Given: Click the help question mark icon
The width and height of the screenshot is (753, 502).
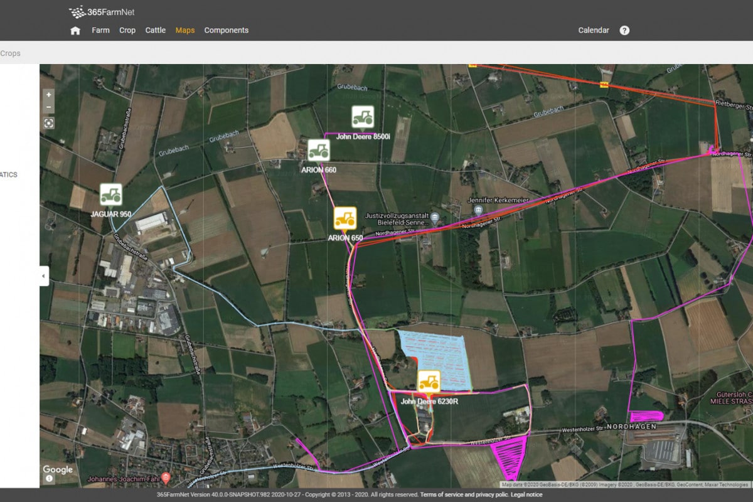Looking at the screenshot, I should (624, 30).
